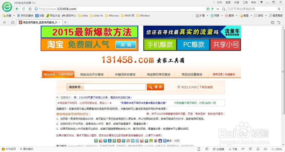The width and height of the screenshot is (285, 152).
Task: Expand the 网银 dropdown arrow
Action: pyautogui.click(x=222, y=16)
